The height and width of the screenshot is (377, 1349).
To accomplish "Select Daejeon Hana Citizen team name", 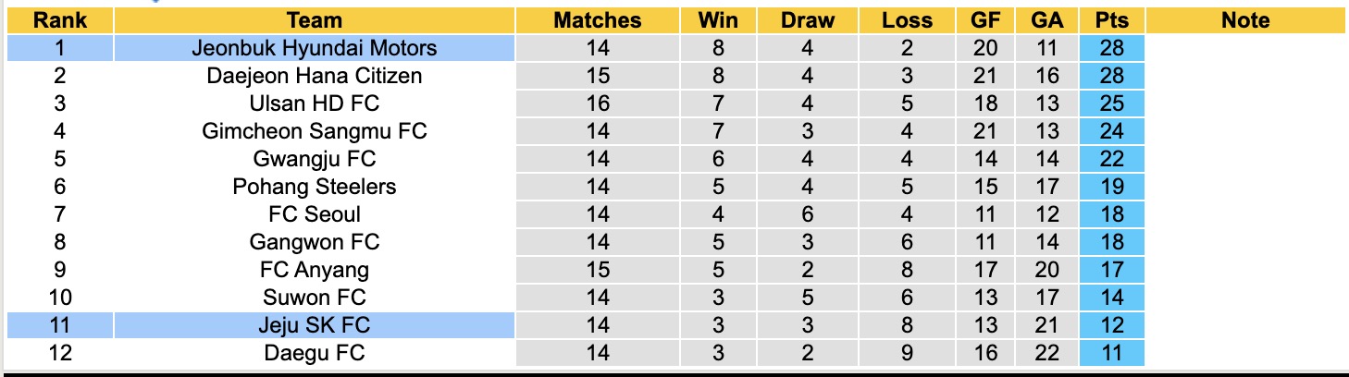I will click(315, 76).
